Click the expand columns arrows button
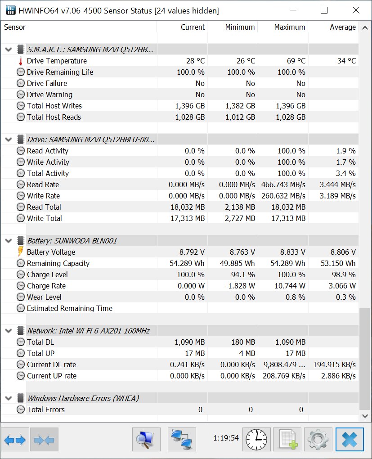372x459 pixels. pyautogui.click(x=15, y=440)
